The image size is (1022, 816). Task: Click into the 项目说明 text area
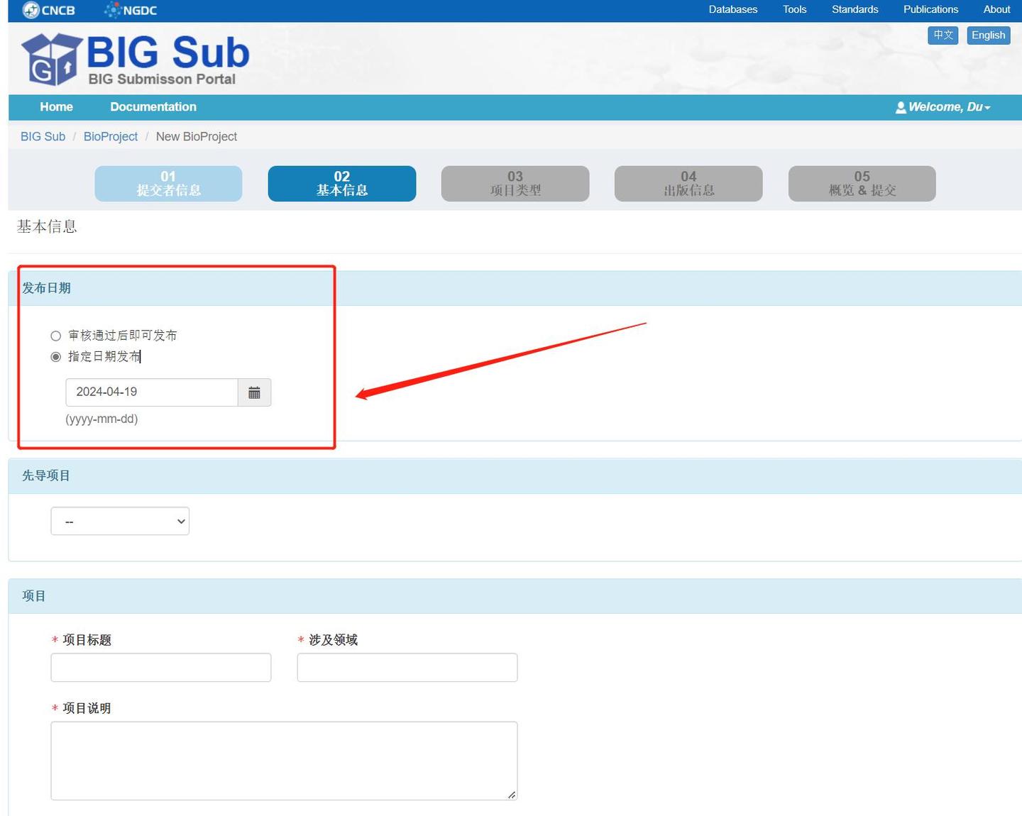click(x=284, y=761)
